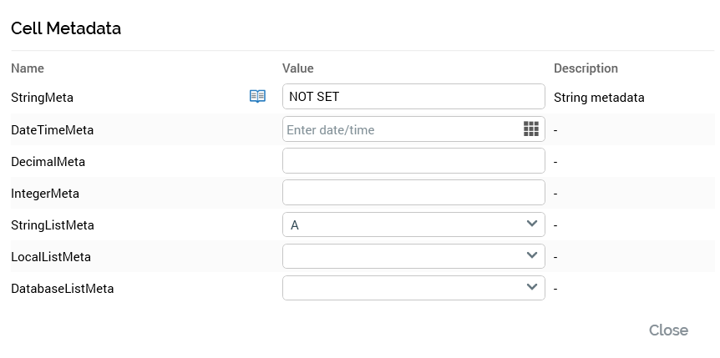Image resolution: width=720 pixels, height=358 pixels.
Task: Click the String metadata description text
Action: (x=599, y=98)
